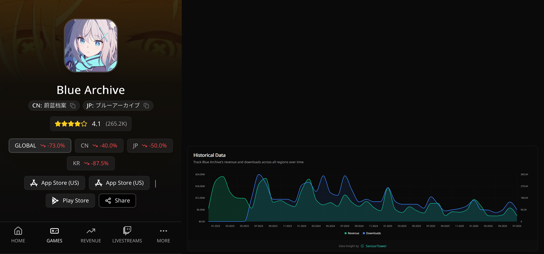The image size is (544, 254).
Task: Click the star rating 4.1 badge
Action: click(x=91, y=124)
